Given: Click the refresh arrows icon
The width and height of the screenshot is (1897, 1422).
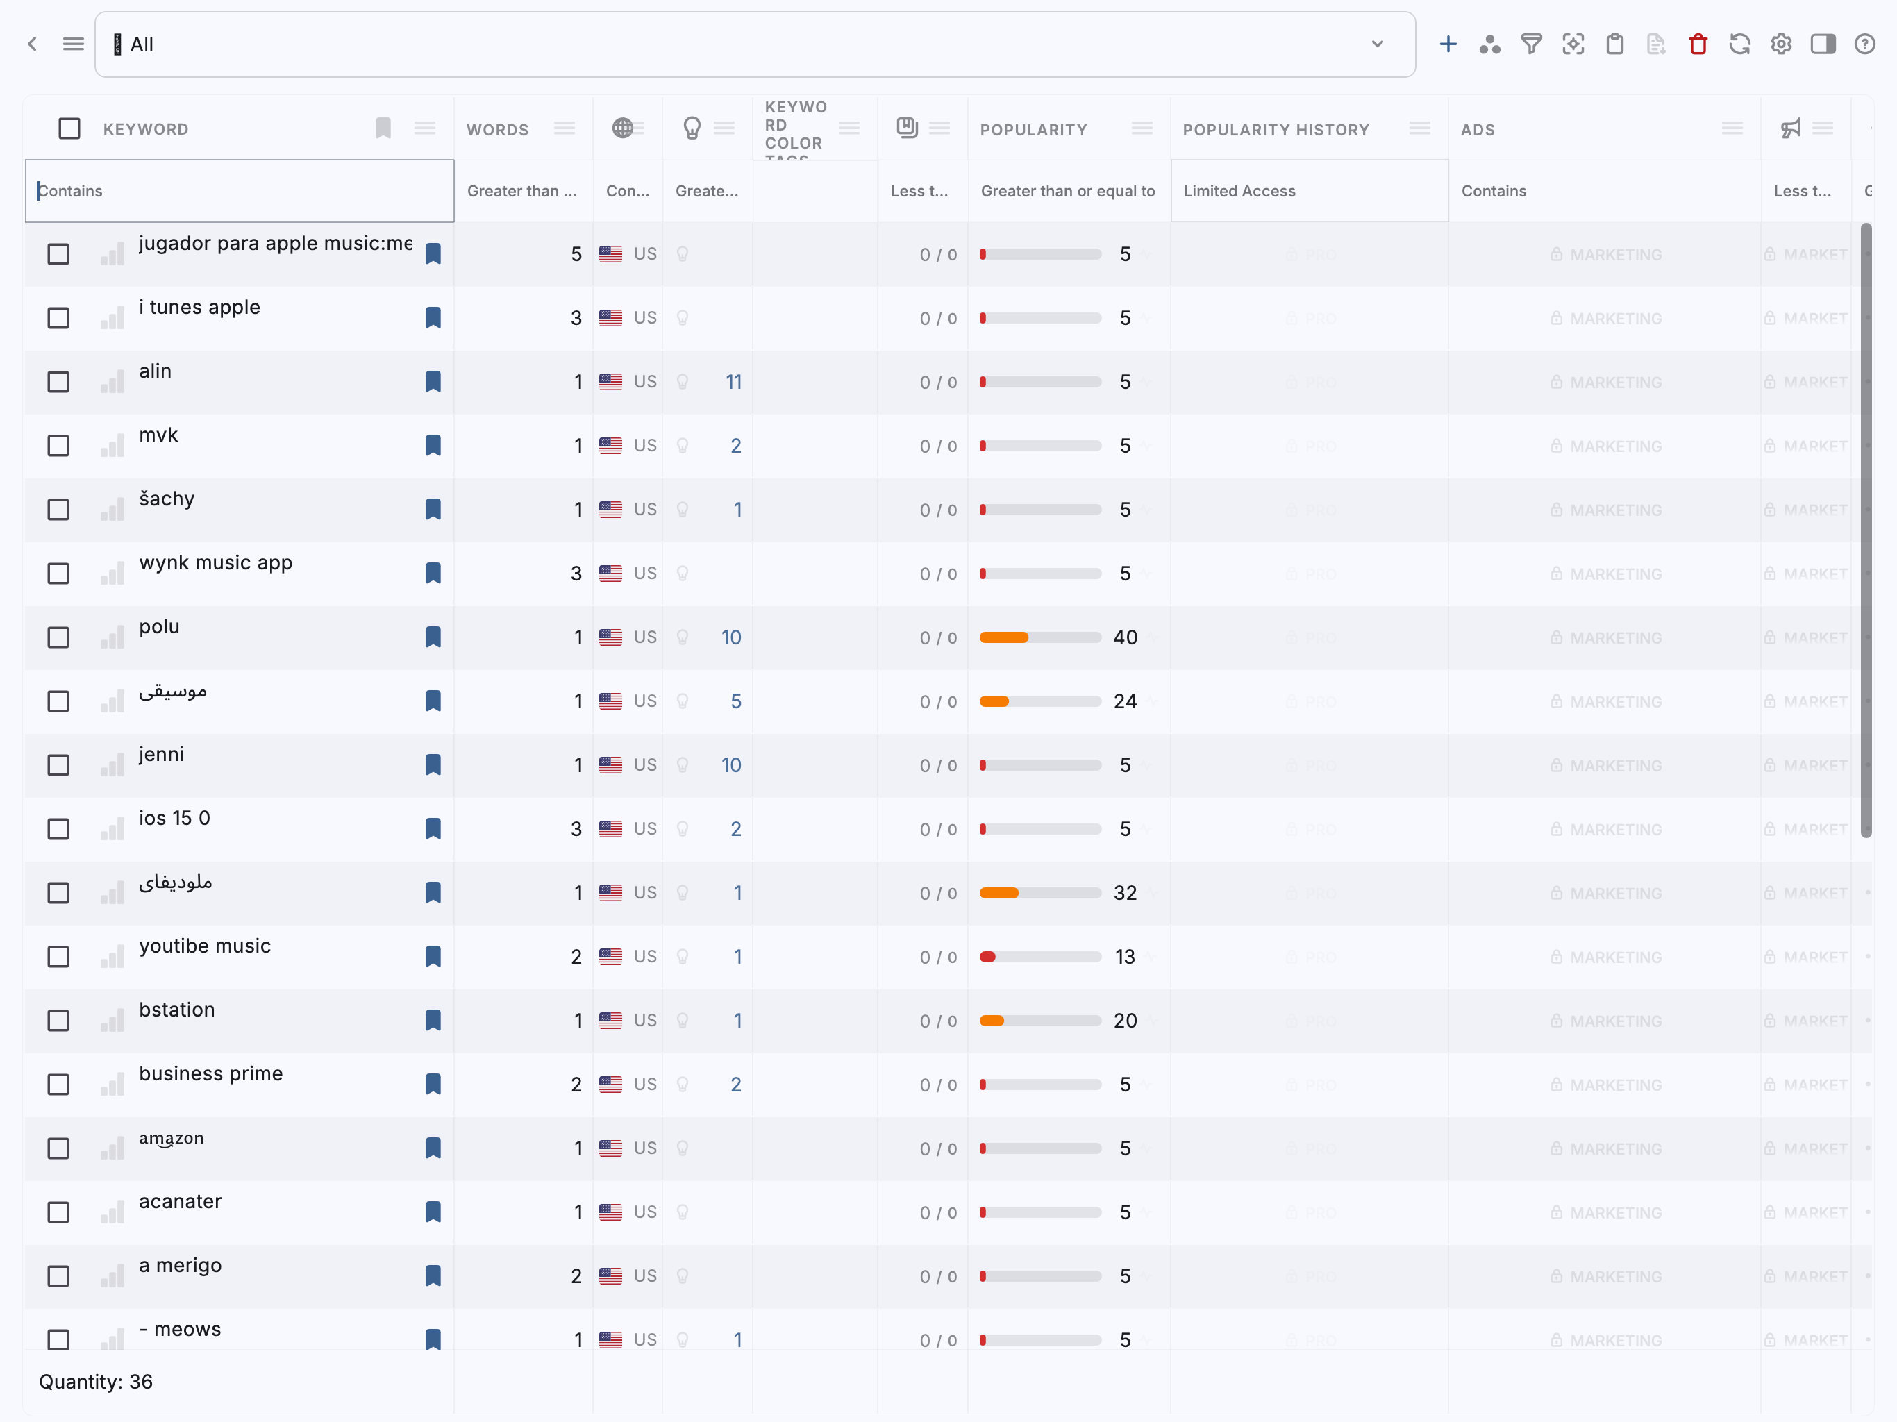Looking at the screenshot, I should pos(1739,44).
